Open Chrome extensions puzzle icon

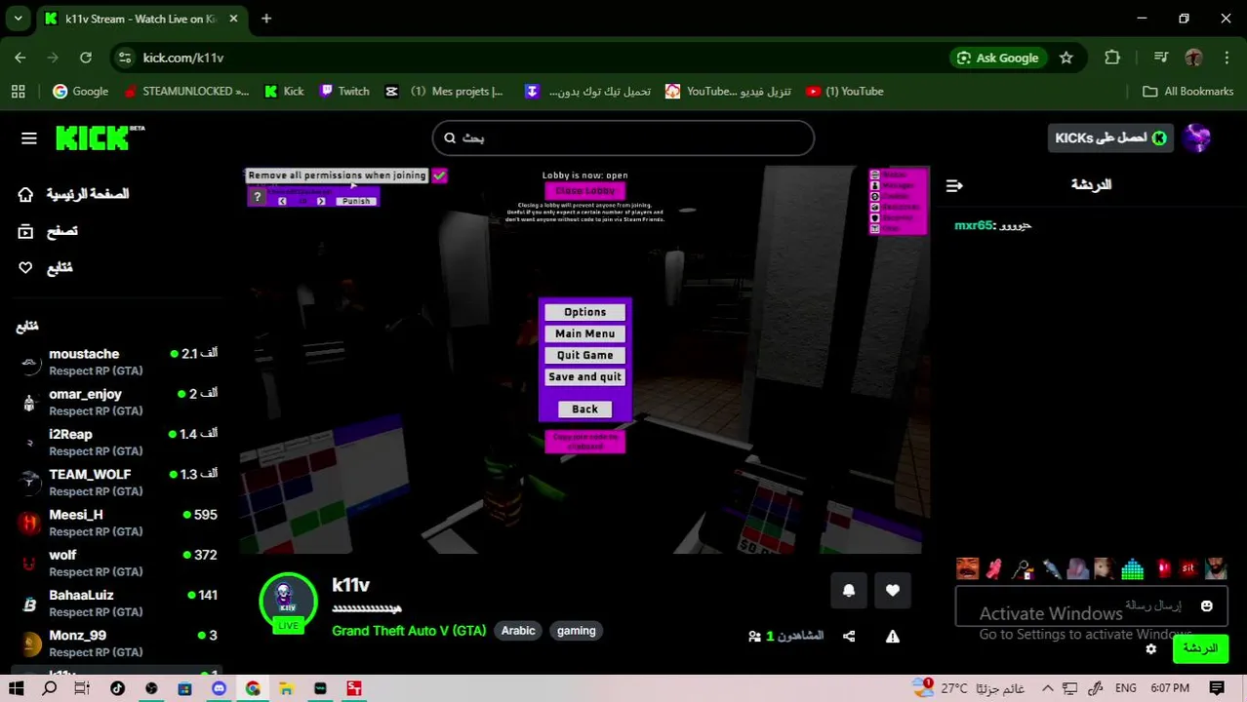click(1112, 58)
